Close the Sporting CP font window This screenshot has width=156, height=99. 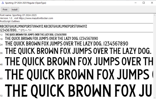[152, 3]
